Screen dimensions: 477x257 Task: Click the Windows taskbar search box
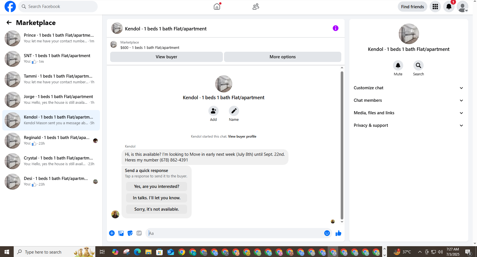tap(55, 252)
